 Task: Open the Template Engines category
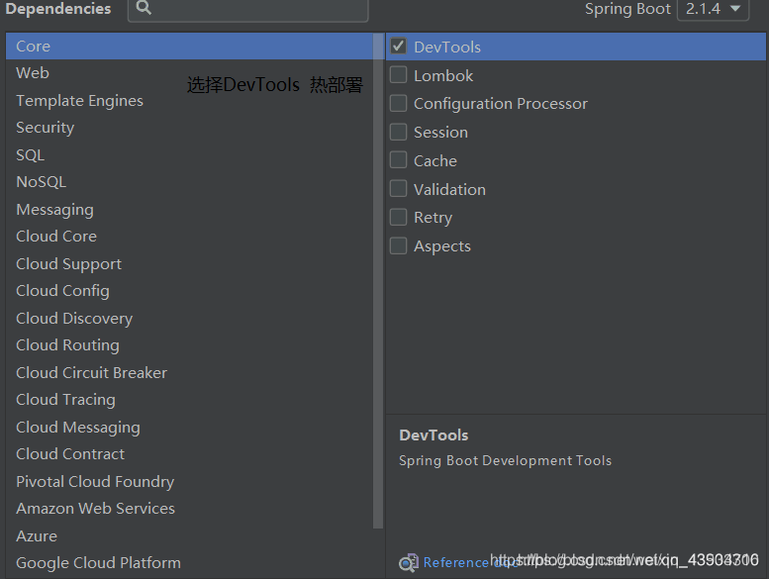pos(189,101)
